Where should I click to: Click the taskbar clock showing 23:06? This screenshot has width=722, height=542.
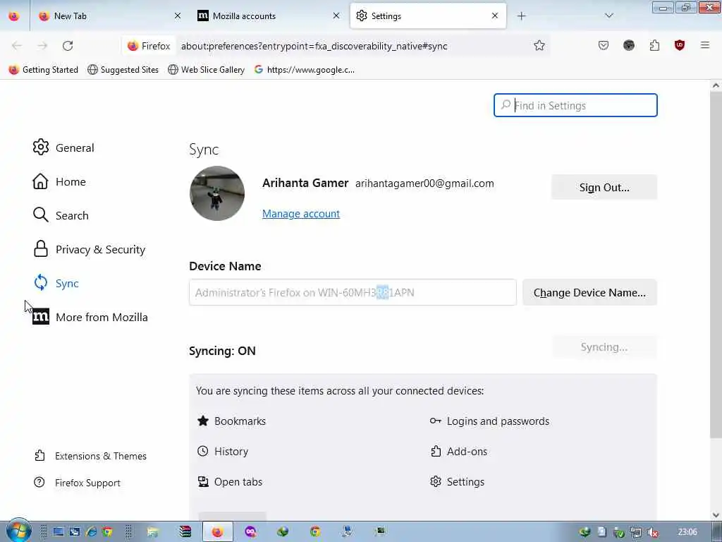coord(687,532)
